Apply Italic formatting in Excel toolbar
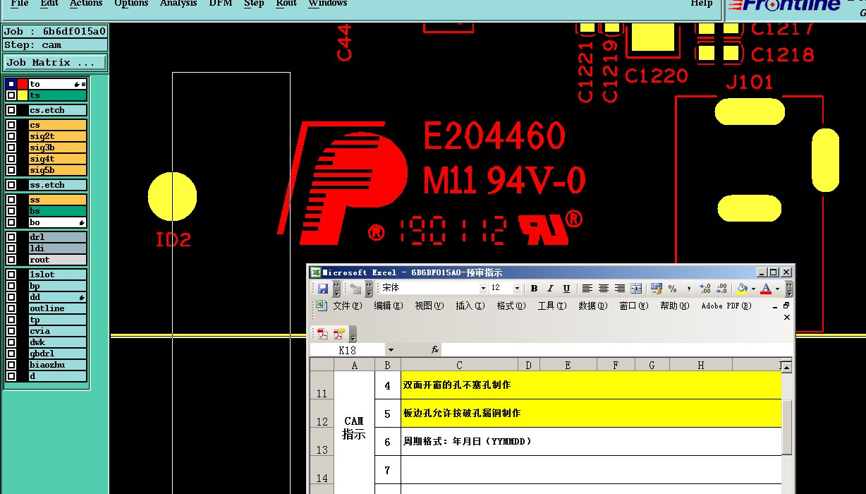The width and height of the screenshot is (866, 494). click(550, 289)
